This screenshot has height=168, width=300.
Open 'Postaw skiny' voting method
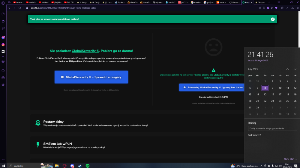coord(137,123)
